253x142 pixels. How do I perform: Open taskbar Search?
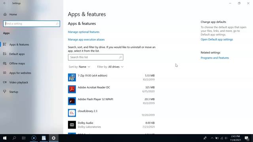coord(14,138)
